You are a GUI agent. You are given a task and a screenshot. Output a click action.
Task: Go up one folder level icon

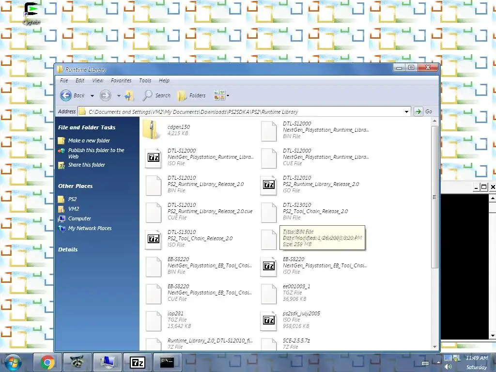(129, 95)
